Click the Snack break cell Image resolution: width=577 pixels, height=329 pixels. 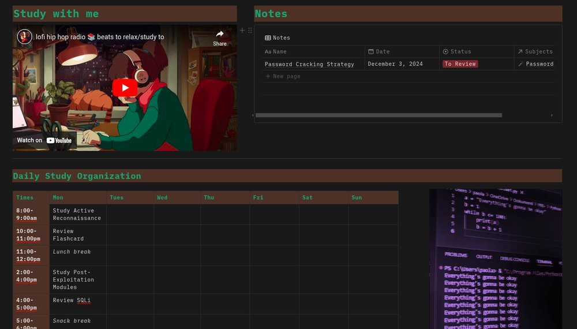click(78, 321)
